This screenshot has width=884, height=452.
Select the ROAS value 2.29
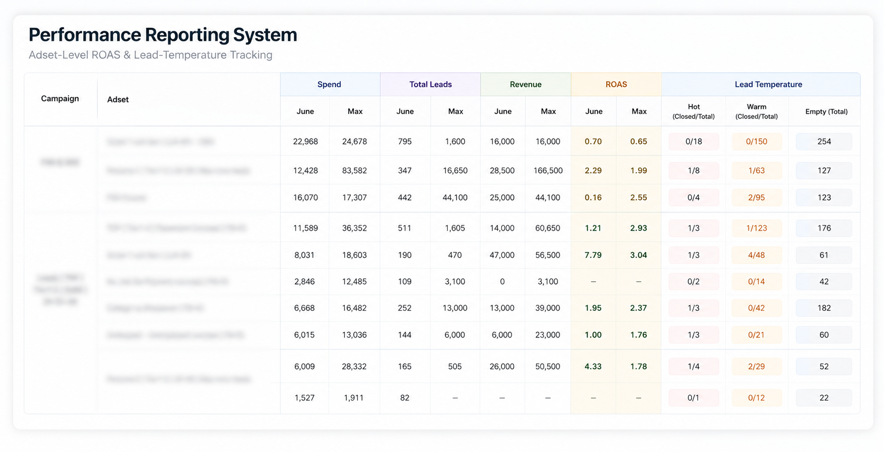[x=593, y=171]
